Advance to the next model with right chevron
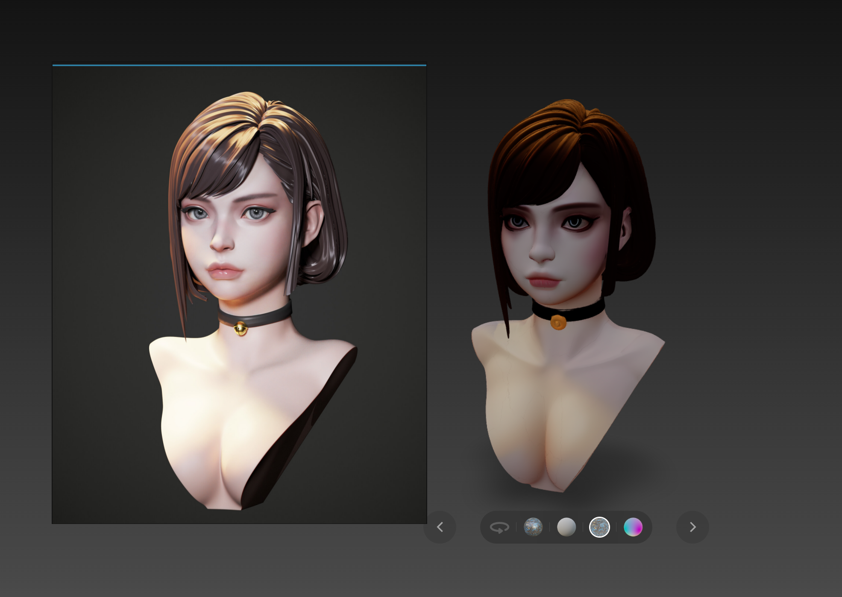Viewport: 842px width, 597px height. pyautogui.click(x=692, y=527)
